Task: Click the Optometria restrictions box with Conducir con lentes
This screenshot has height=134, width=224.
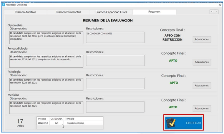Action: (115, 38)
